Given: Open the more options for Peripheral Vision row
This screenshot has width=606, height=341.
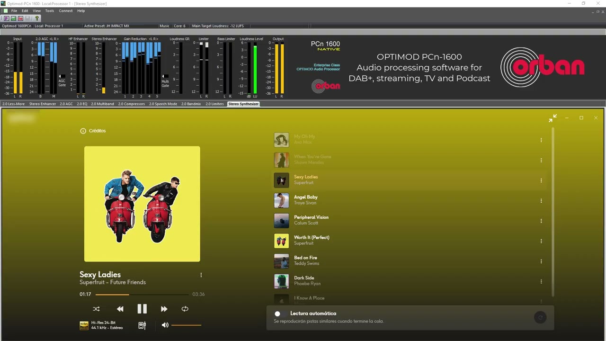Looking at the screenshot, I should tap(541, 221).
